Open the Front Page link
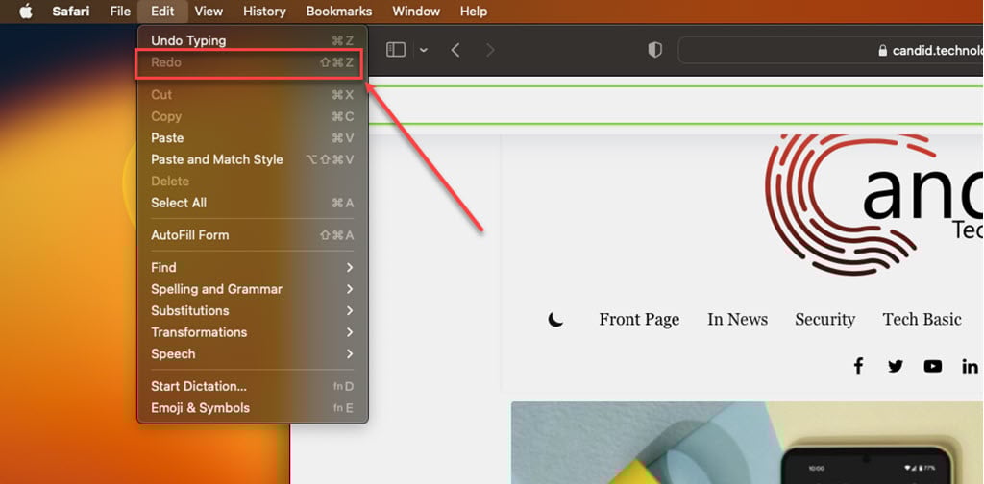Image resolution: width=984 pixels, height=484 pixels. tap(639, 319)
